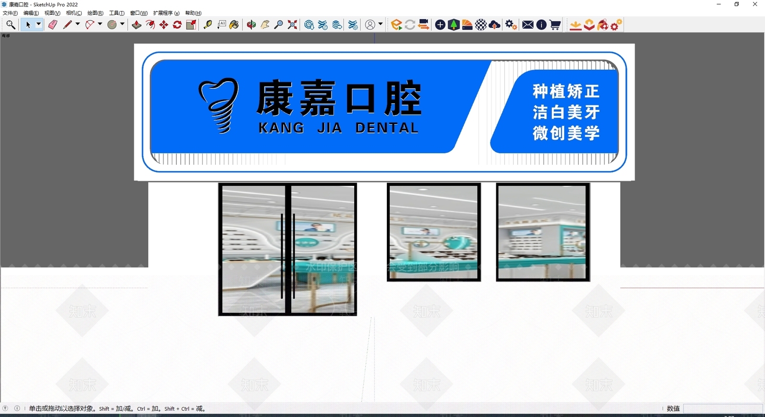Click the yellow download-arrow plugin icon
Image resolution: width=765 pixels, height=417 pixels.
coord(576,25)
